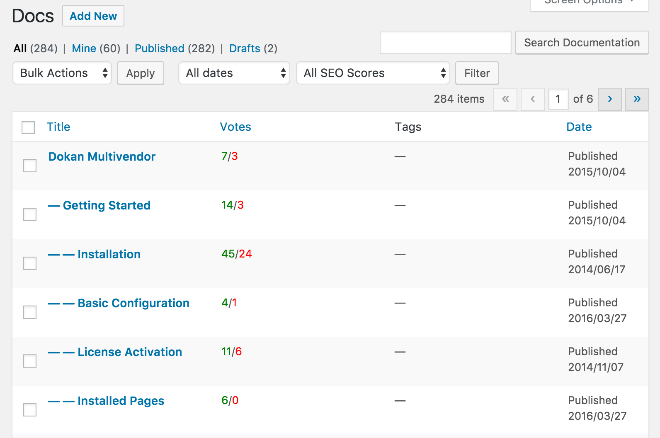Open the All SEO Scores dropdown
Viewport: 660px width, 438px height.
(373, 73)
